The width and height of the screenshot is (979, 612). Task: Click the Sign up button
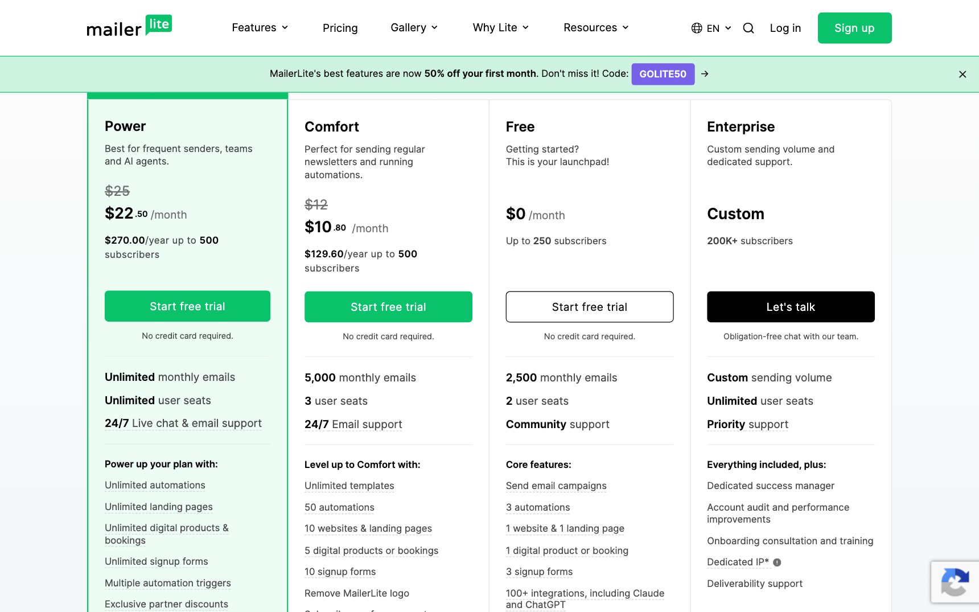click(855, 28)
